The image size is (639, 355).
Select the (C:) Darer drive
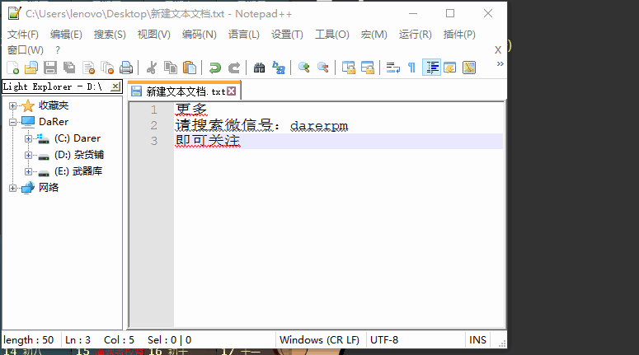[x=78, y=138]
